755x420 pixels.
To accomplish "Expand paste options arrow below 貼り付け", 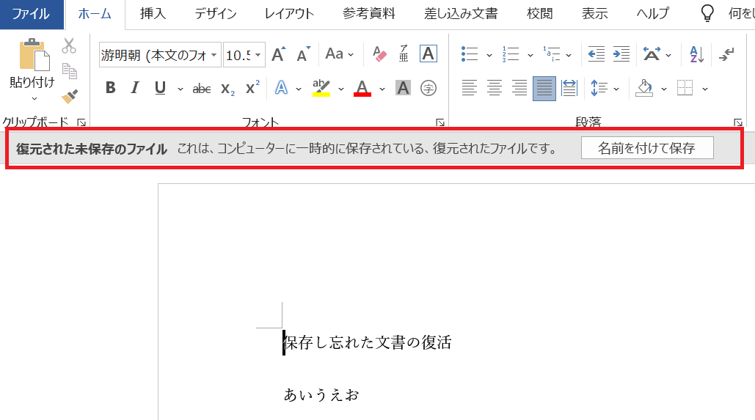I will [x=34, y=99].
